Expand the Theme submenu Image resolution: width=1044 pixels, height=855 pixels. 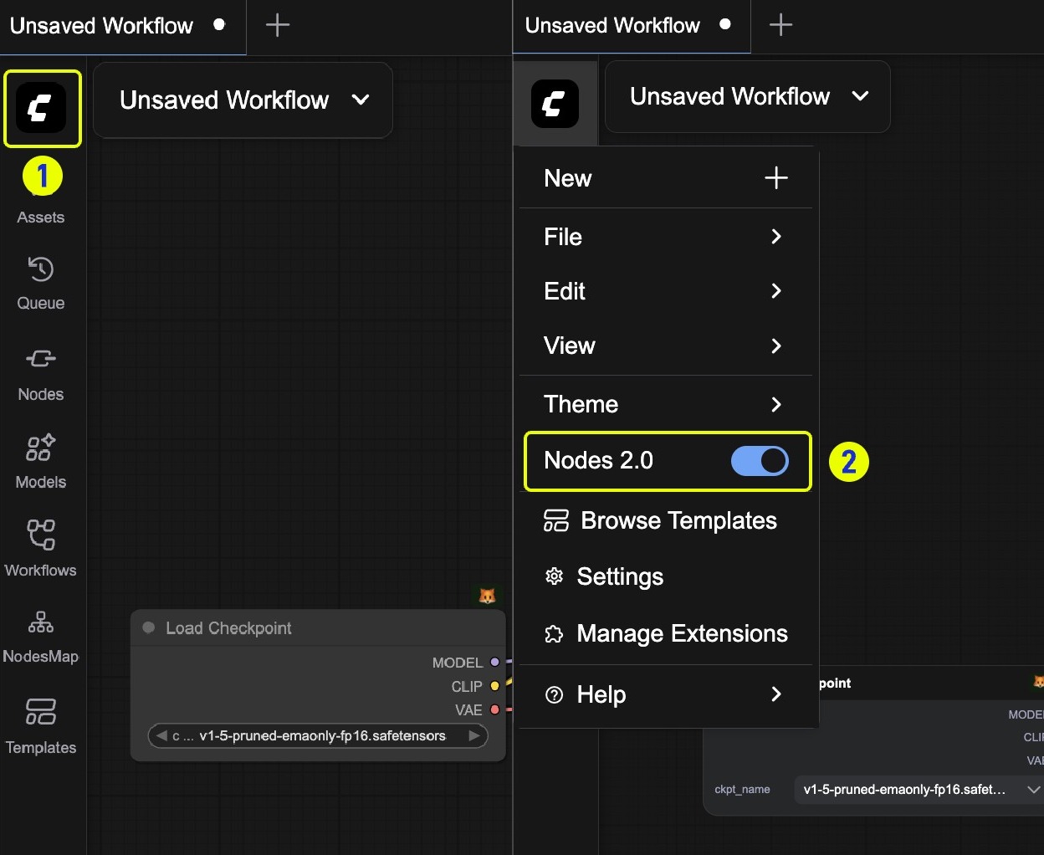[x=665, y=404]
